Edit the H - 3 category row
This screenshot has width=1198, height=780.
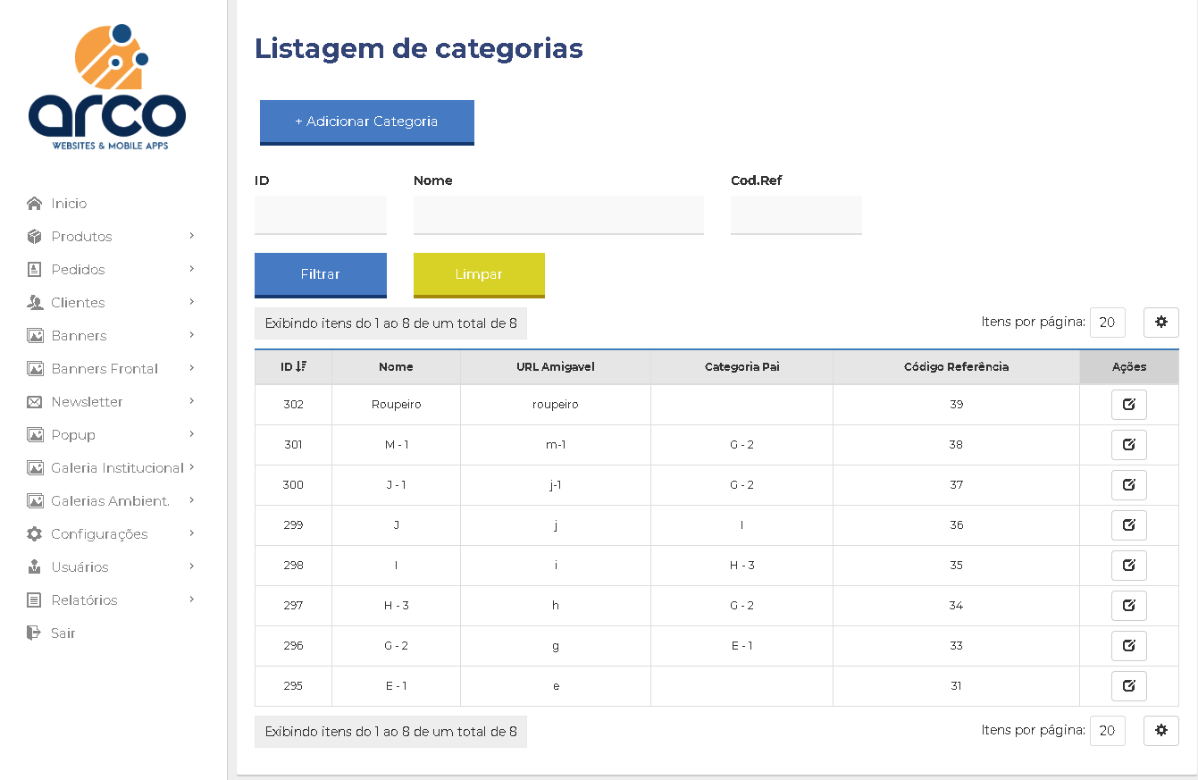(x=1129, y=606)
